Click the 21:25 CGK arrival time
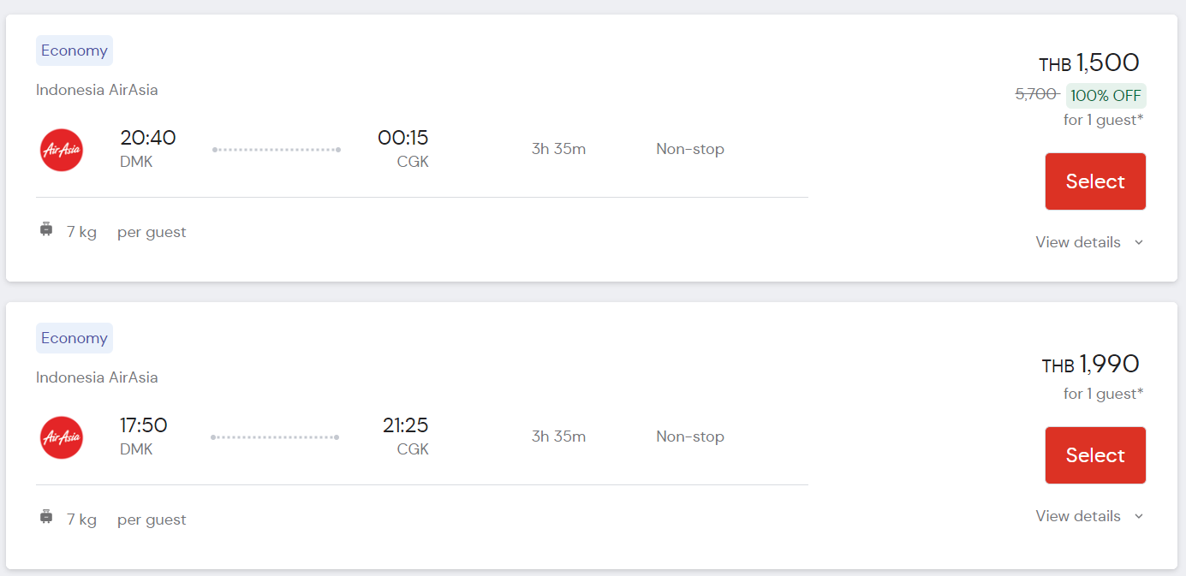Viewport: 1186px width, 576px height. pos(405,425)
